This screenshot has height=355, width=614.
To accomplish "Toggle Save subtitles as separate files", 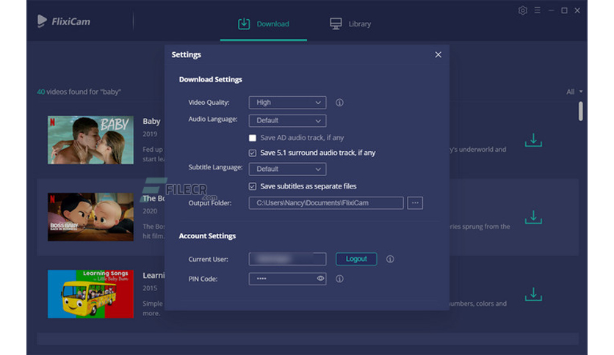I will tap(253, 186).
